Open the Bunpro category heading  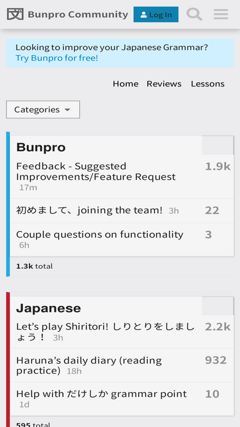(41, 147)
